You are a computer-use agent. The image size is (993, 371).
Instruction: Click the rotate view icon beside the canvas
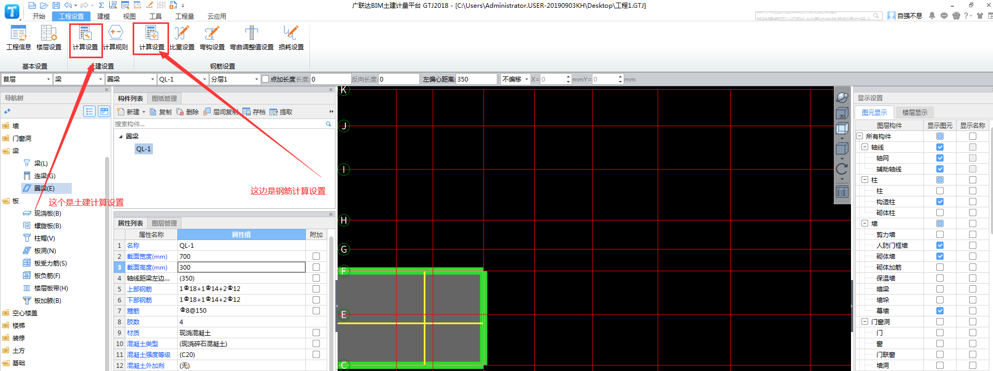842,169
